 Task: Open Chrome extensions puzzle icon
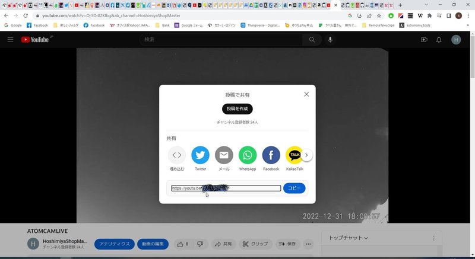point(429,16)
